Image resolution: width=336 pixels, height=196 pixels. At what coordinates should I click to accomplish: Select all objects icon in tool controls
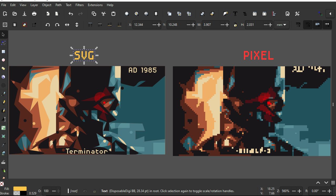[5, 25]
